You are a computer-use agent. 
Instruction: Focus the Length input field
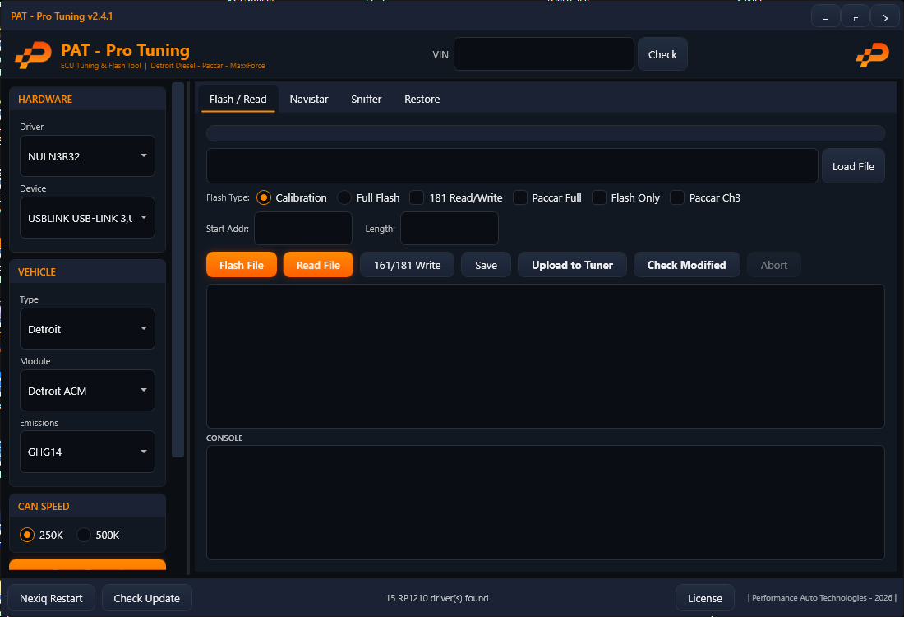click(x=449, y=229)
